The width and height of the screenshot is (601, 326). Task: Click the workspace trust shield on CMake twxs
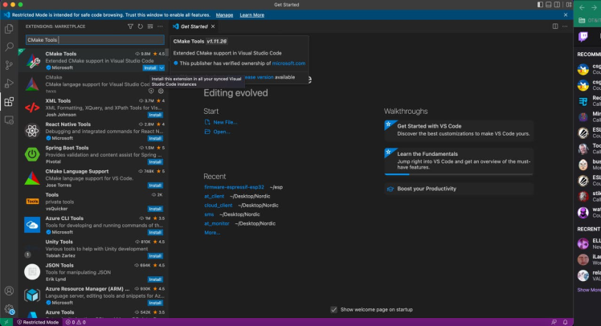pyautogui.click(x=151, y=92)
